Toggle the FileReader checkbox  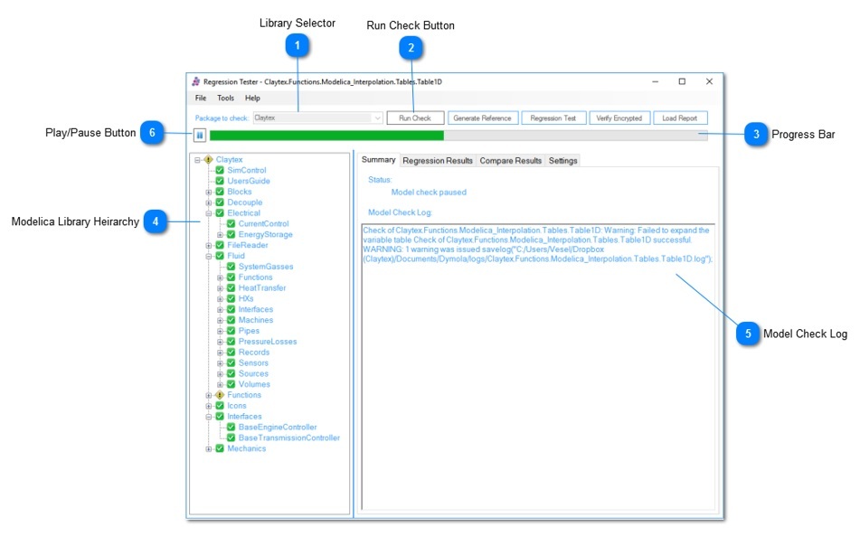point(220,245)
